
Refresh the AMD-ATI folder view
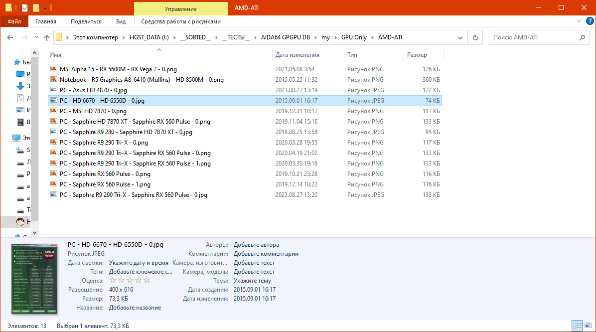click(x=475, y=37)
